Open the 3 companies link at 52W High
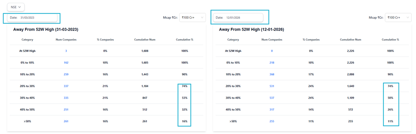Image resolution: width=416 pixels, height=134 pixels. 66,51
